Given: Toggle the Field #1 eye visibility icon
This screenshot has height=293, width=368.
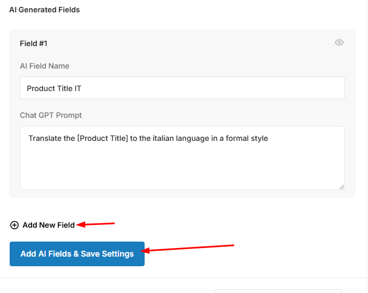Looking at the screenshot, I should point(339,42).
